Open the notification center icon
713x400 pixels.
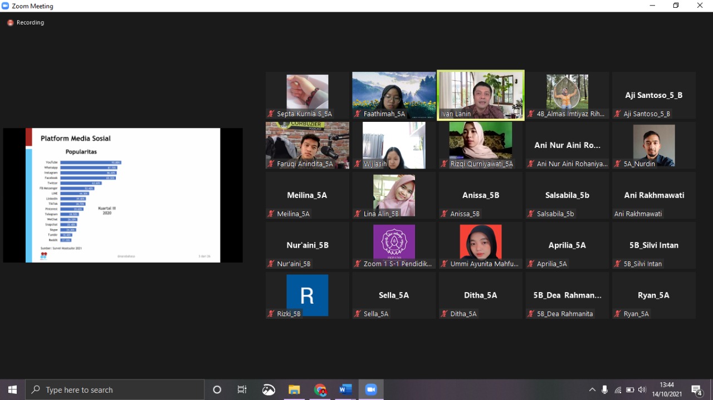696,389
